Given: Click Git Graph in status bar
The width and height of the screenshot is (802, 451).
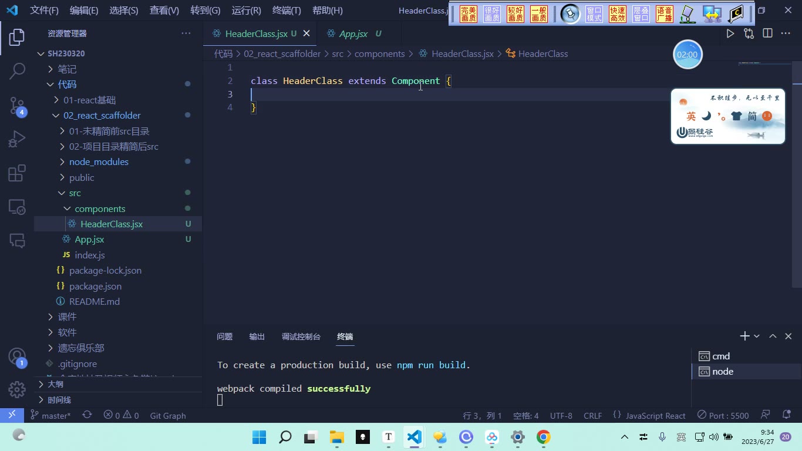Looking at the screenshot, I should tap(168, 415).
